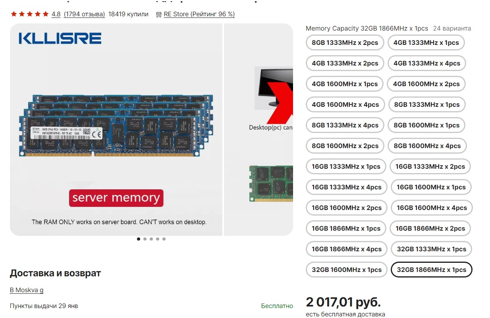Select 4GB 1600MHz x 4pcs variant
Viewport: 490px width, 318px height.
(x=345, y=104)
